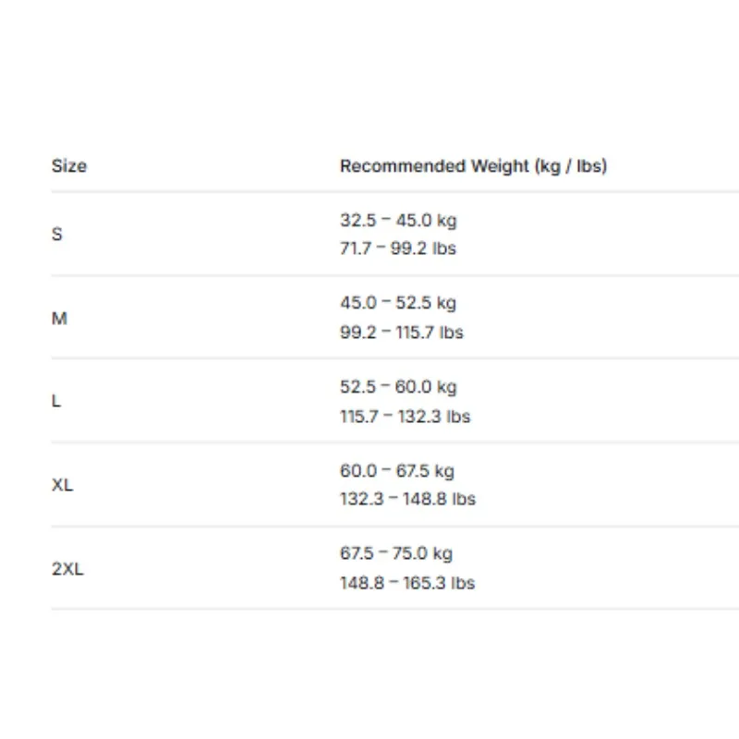Click the 32.5 – 45.0 kg value
739x739 pixels.
(398, 220)
